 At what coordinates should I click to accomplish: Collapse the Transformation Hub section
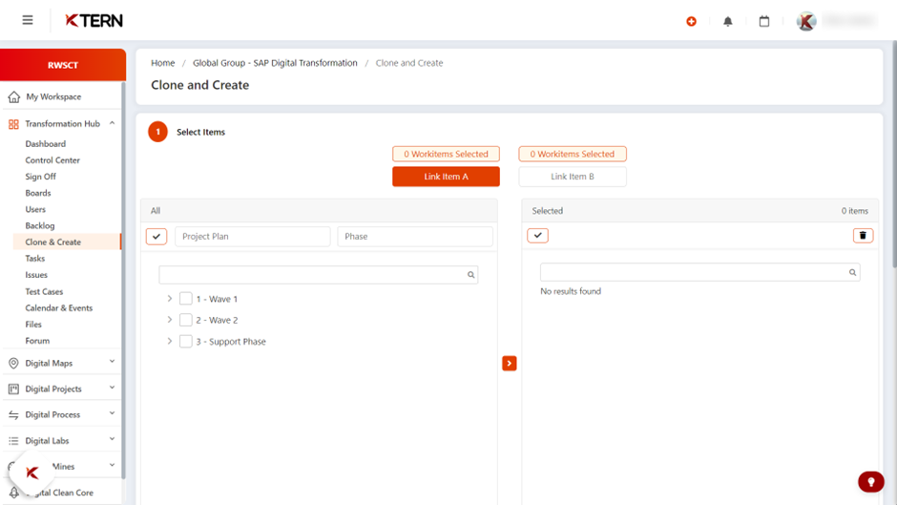(x=113, y=123)
